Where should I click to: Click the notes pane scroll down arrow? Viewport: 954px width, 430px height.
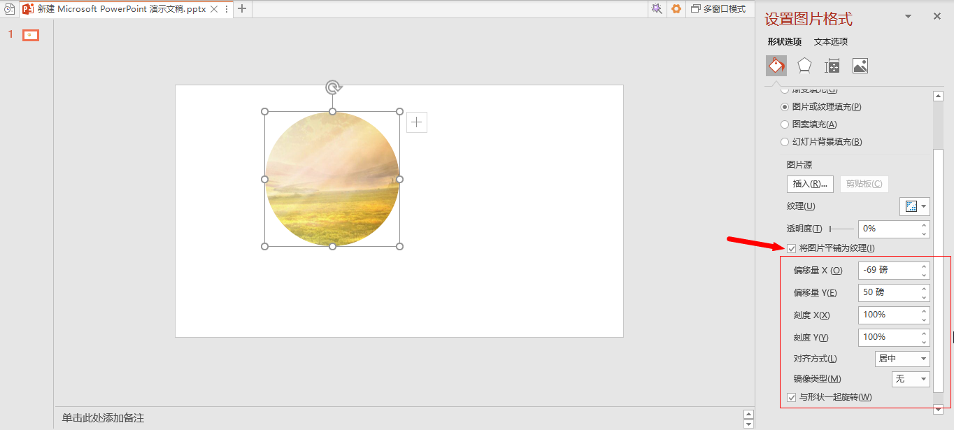748,424
